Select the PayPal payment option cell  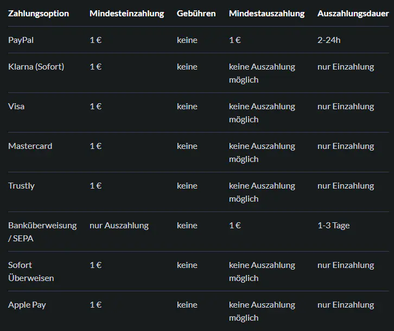[x=21, y=40]
